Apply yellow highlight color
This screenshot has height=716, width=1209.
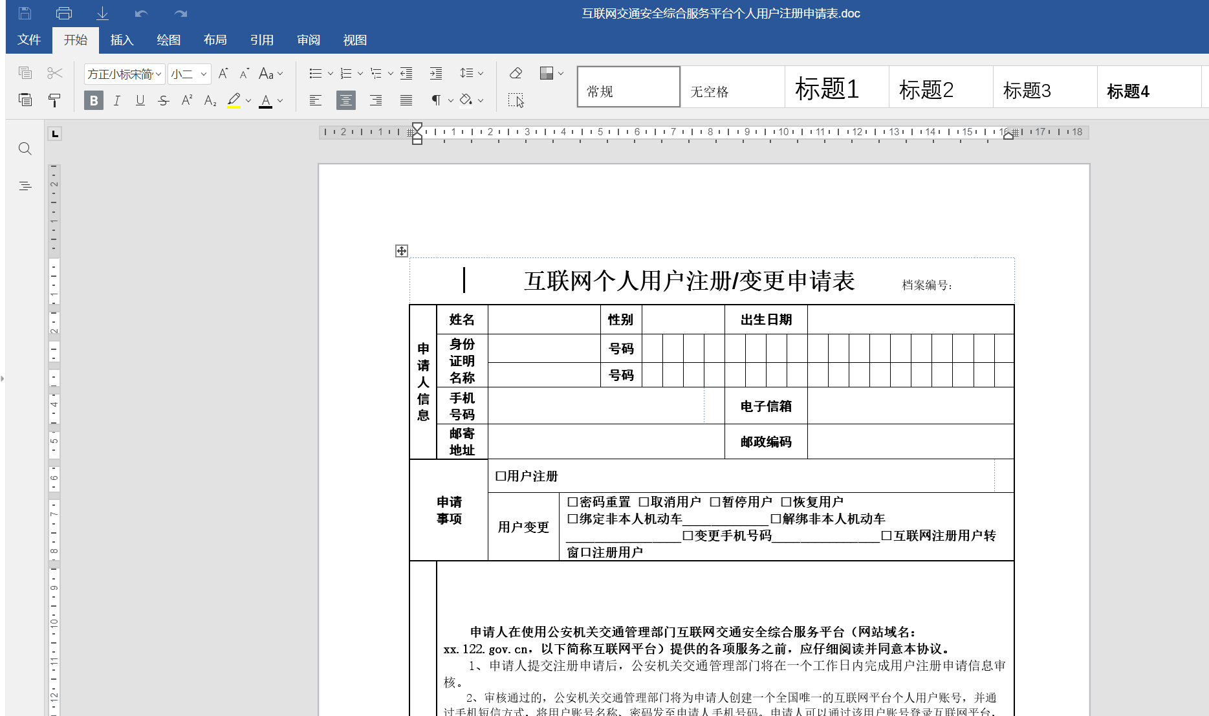[234, 100]
